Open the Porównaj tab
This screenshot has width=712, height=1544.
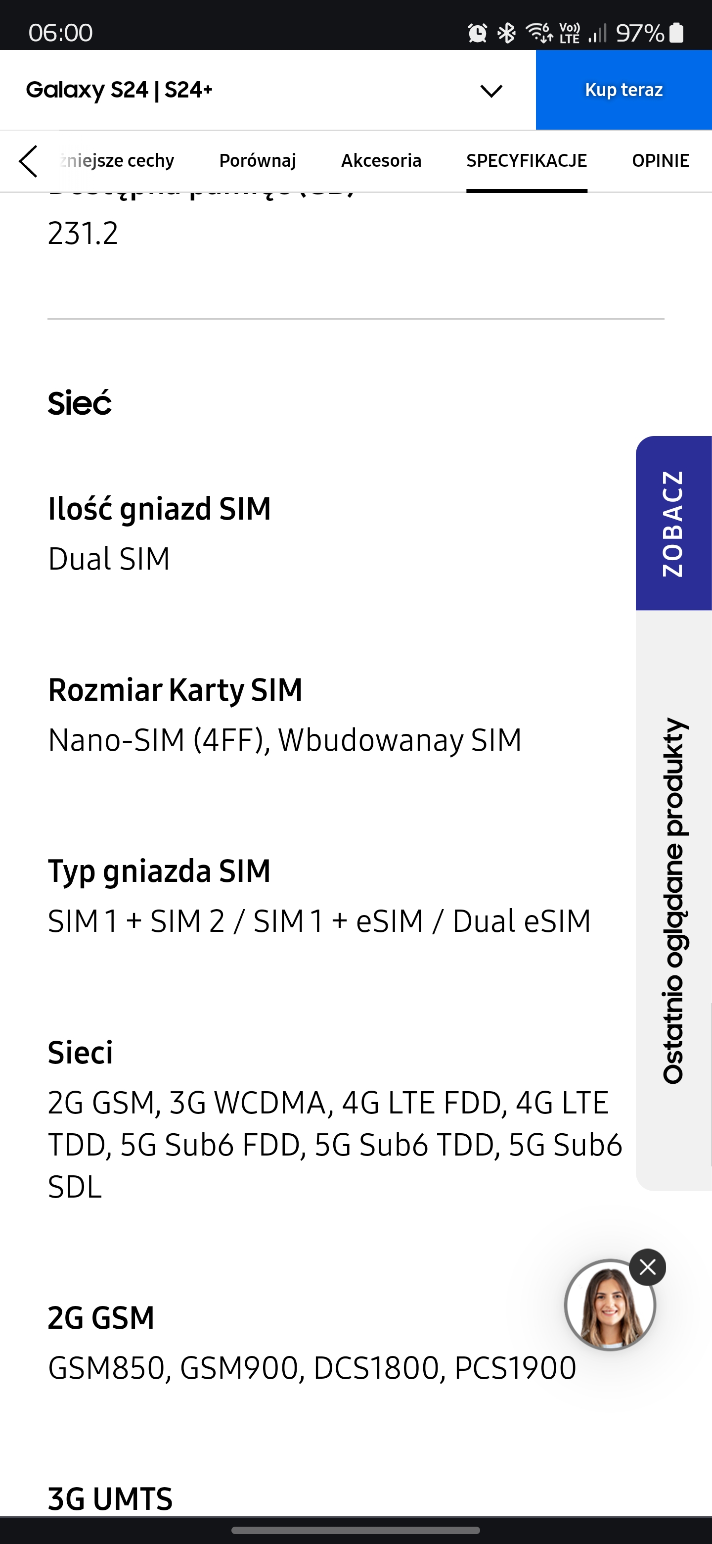point(258,161)
